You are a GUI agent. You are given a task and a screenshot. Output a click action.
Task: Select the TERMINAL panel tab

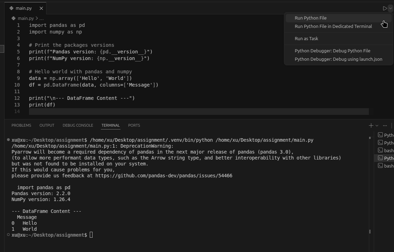[x=111, y=125]
